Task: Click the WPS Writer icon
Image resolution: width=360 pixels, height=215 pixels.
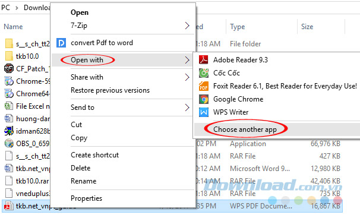Action: point(204,112)
